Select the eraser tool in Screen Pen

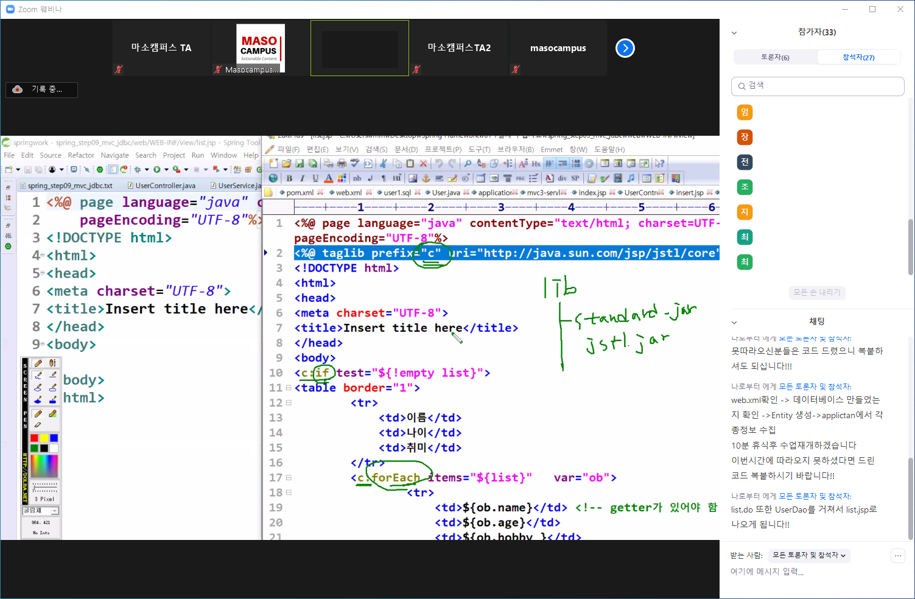(x=38, y=425)
